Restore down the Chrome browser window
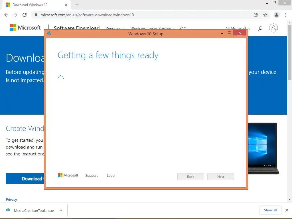The width and height of the screenshot is (292, 219). pos(274,3)
